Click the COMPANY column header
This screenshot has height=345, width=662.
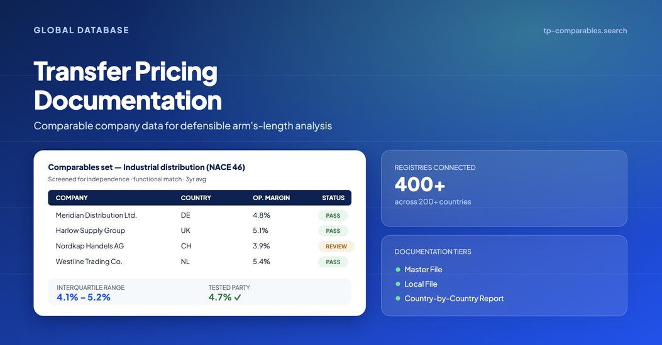[72, 198]
